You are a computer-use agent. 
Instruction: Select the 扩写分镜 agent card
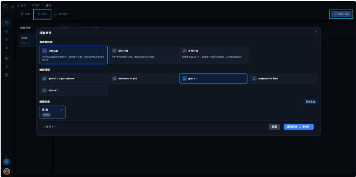[x=213, y=55]
